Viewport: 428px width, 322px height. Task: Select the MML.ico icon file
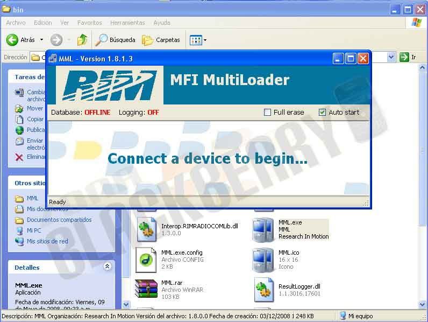(263, 260)
